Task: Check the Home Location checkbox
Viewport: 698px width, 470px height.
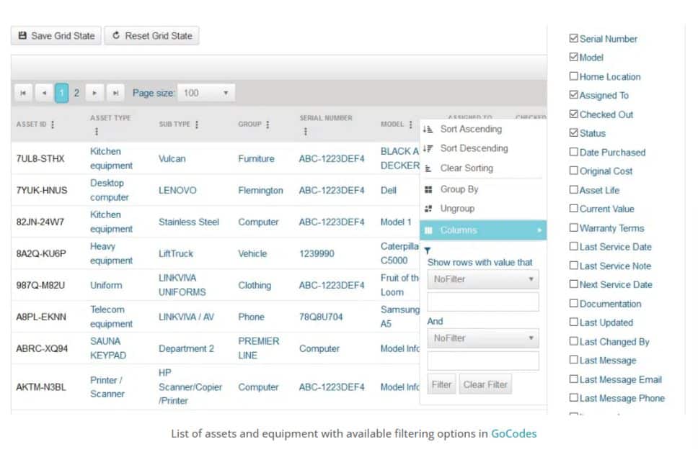Action: [574, 76]
